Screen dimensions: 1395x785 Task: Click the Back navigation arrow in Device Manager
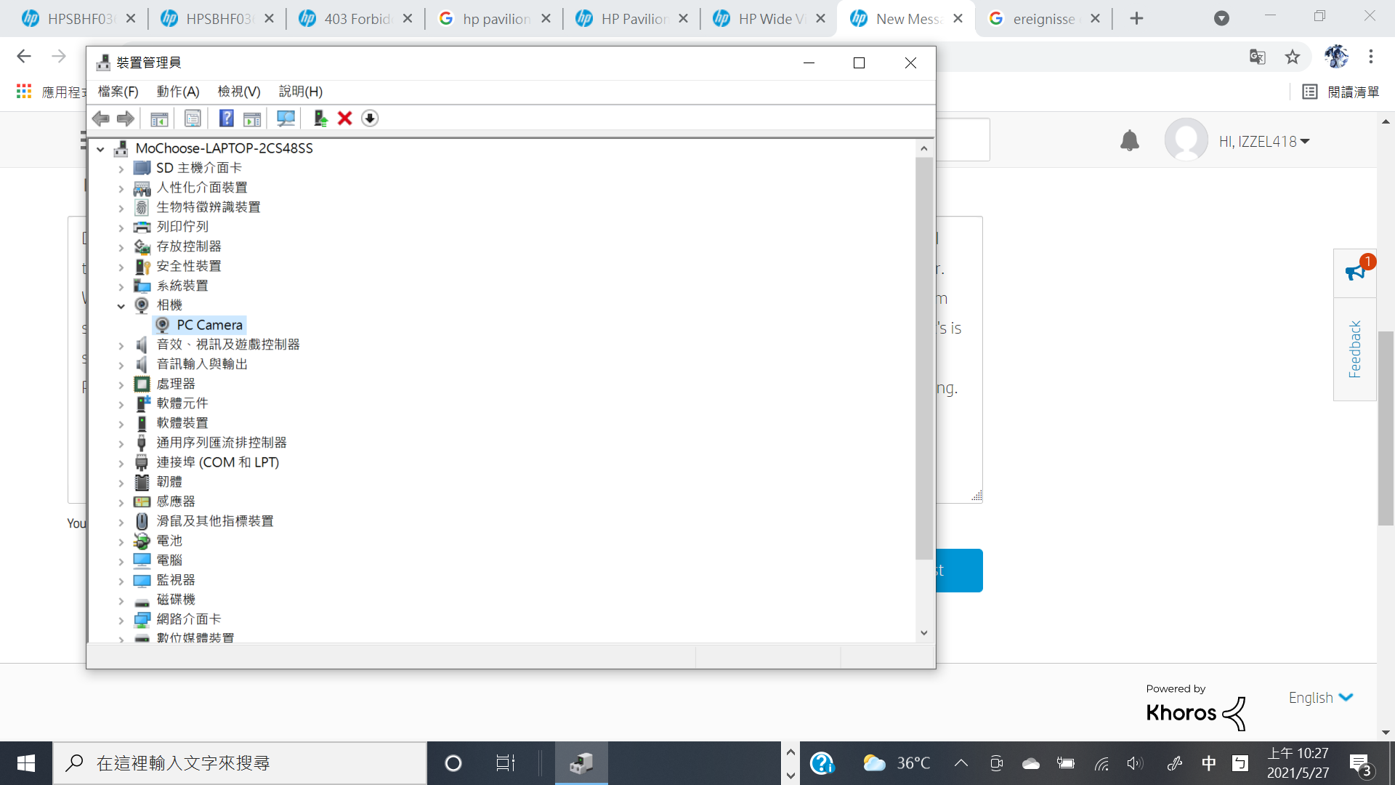tap(101, 118)
